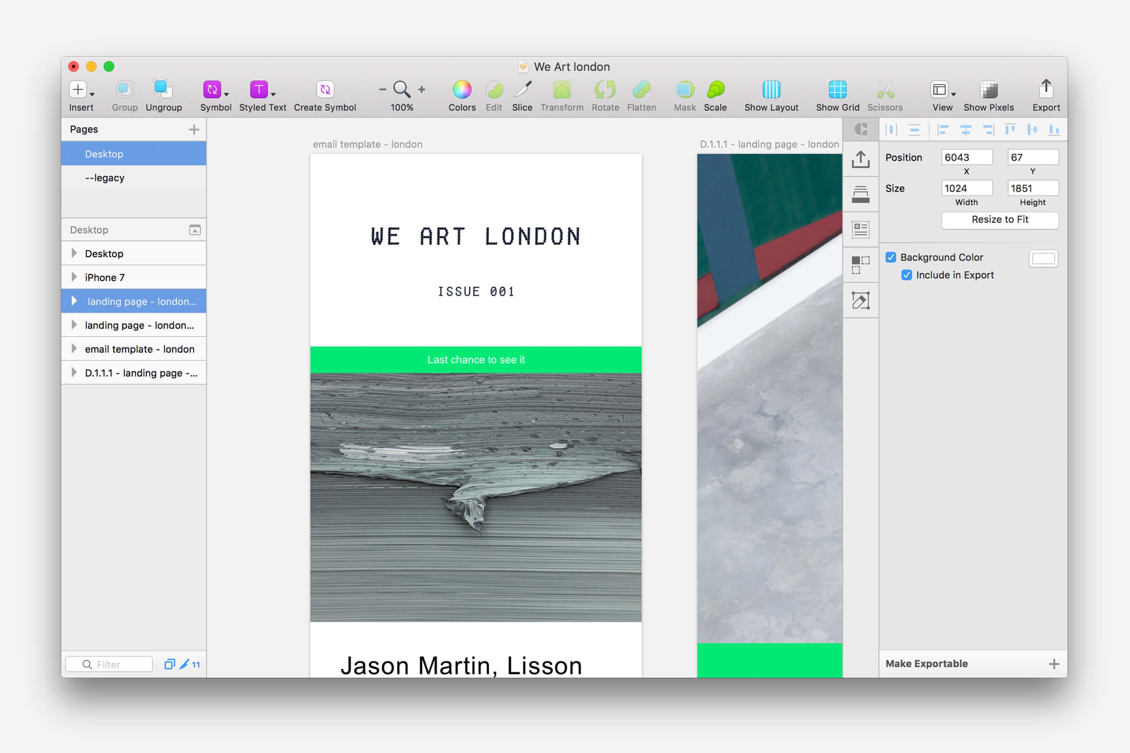Select the email template - london layer row
Image resolution: width=1130 pixels, height=753 pixels.
[x=134, y=348]
